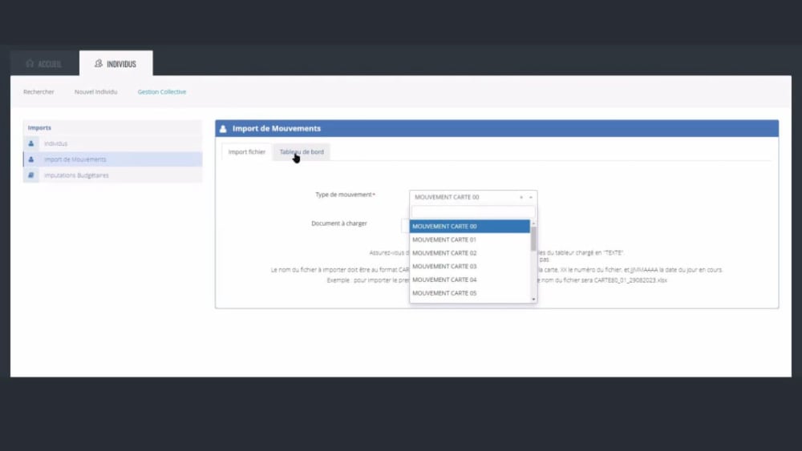The height and width of the screenshot is (451, 802).
Task: Open the Type de mouvement combo box
Action: click(x=473, y=197)
